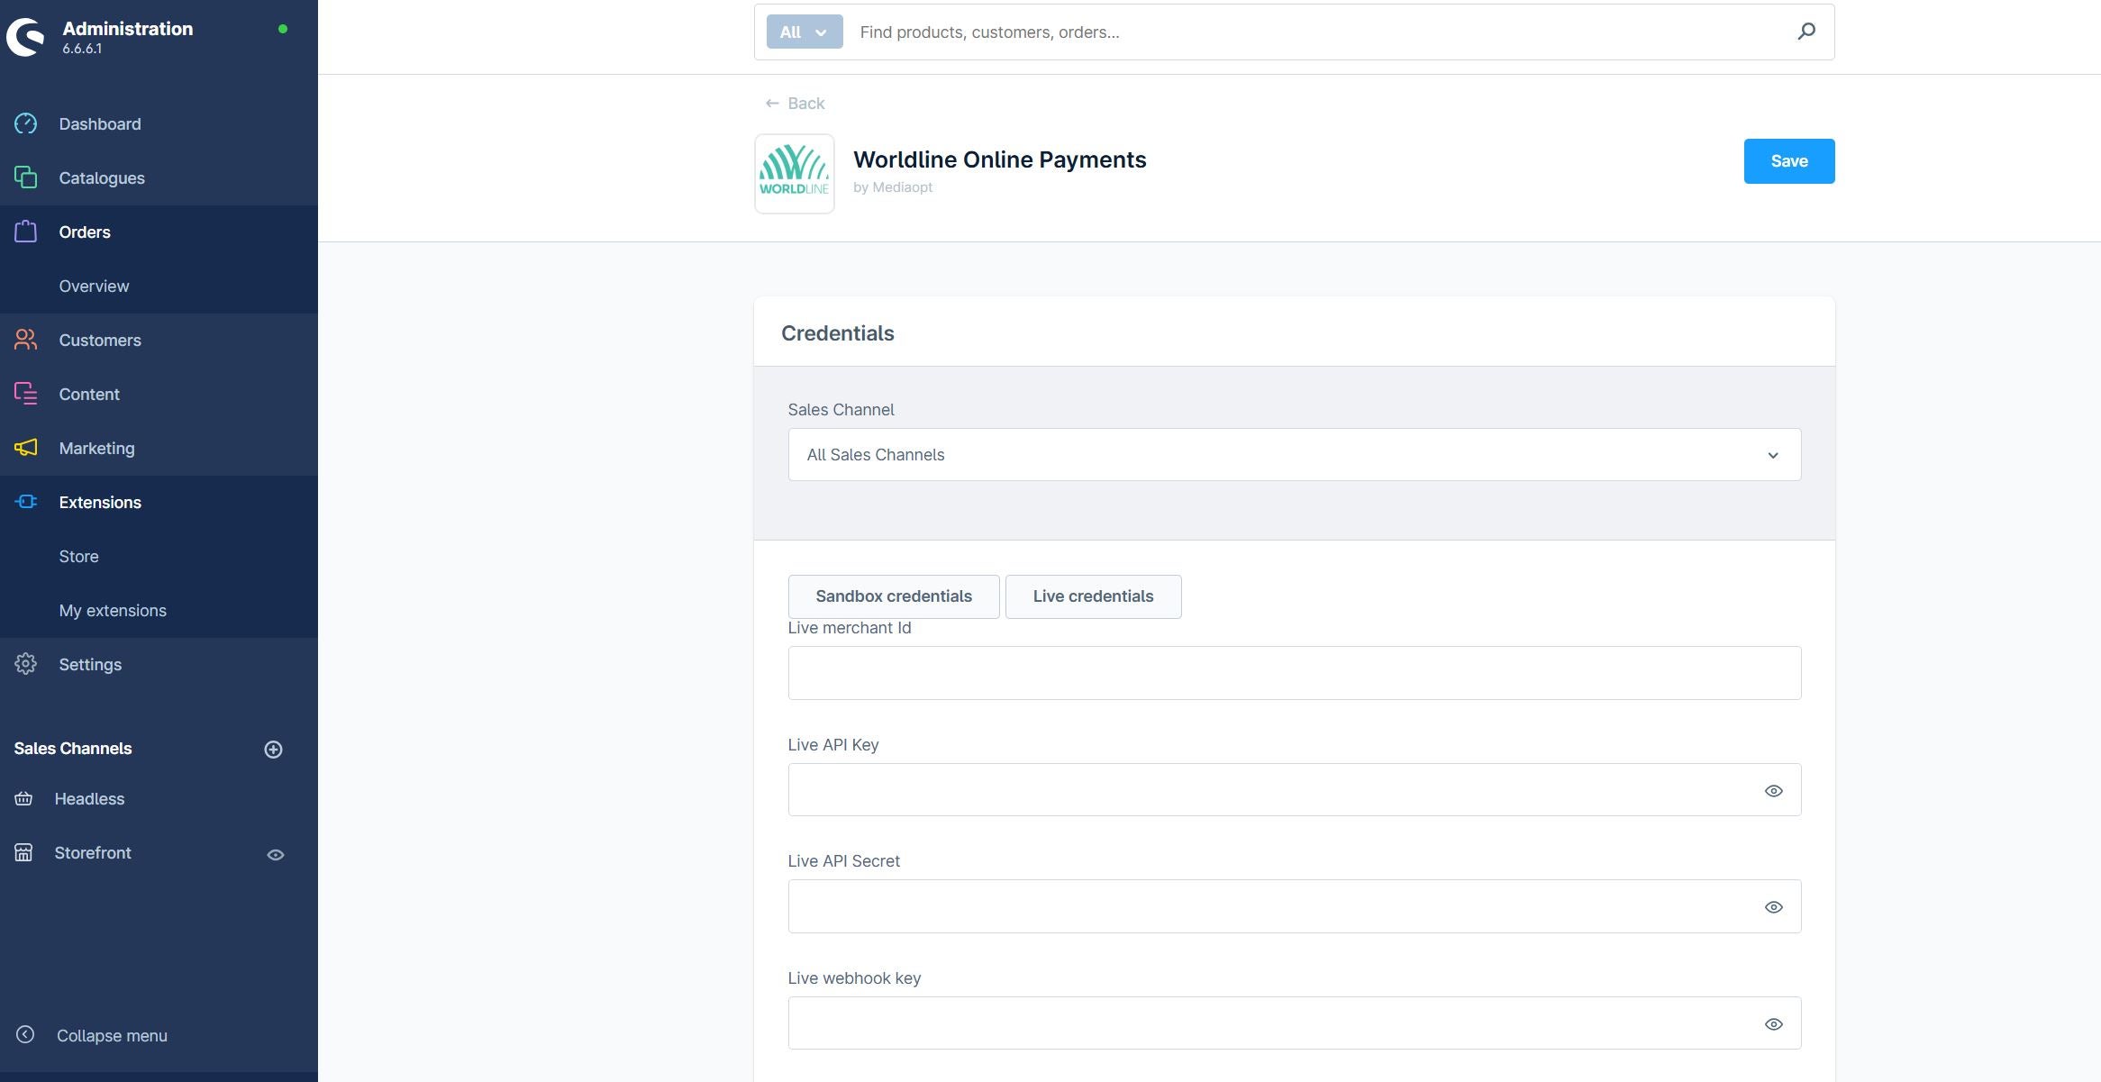Screen dimensions: 2101x1082
Task: Open My extensions submenu item
Action: [x=113, y=610]
